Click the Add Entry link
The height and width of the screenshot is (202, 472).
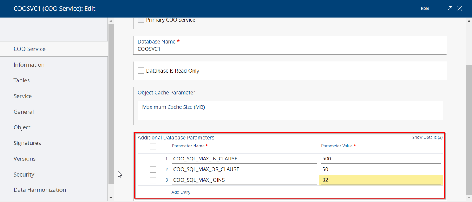pos(181,192)
